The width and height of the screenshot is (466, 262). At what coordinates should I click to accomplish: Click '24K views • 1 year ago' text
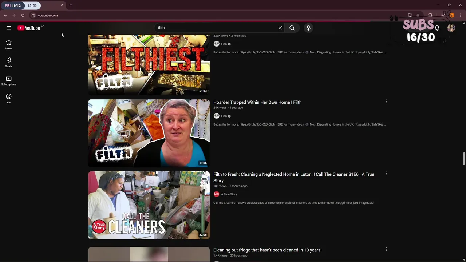click(x=228, y=108)
